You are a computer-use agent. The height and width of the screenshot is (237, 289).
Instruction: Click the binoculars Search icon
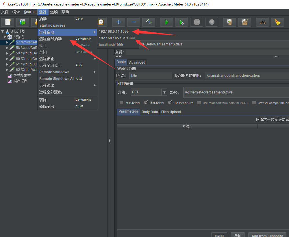click(262, 22)
